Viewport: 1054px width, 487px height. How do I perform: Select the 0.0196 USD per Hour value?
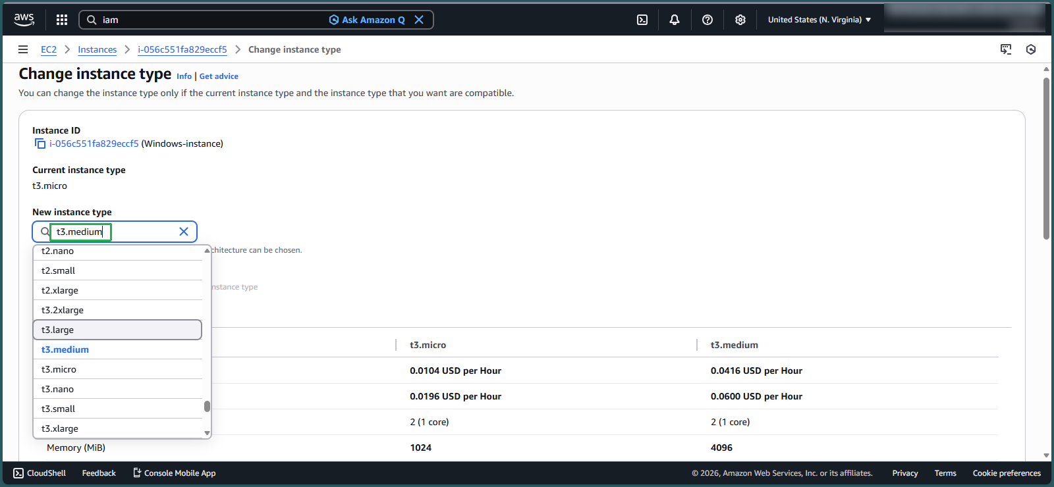click(456, 396)
